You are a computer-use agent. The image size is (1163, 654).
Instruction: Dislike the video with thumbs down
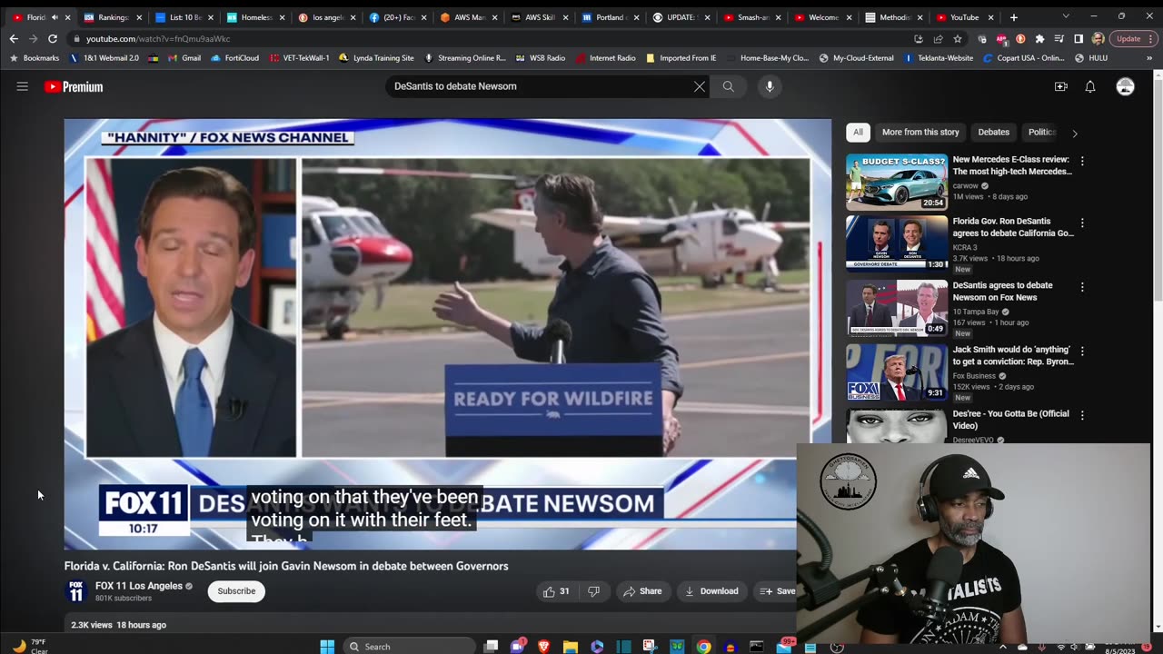tap(593, 591)
